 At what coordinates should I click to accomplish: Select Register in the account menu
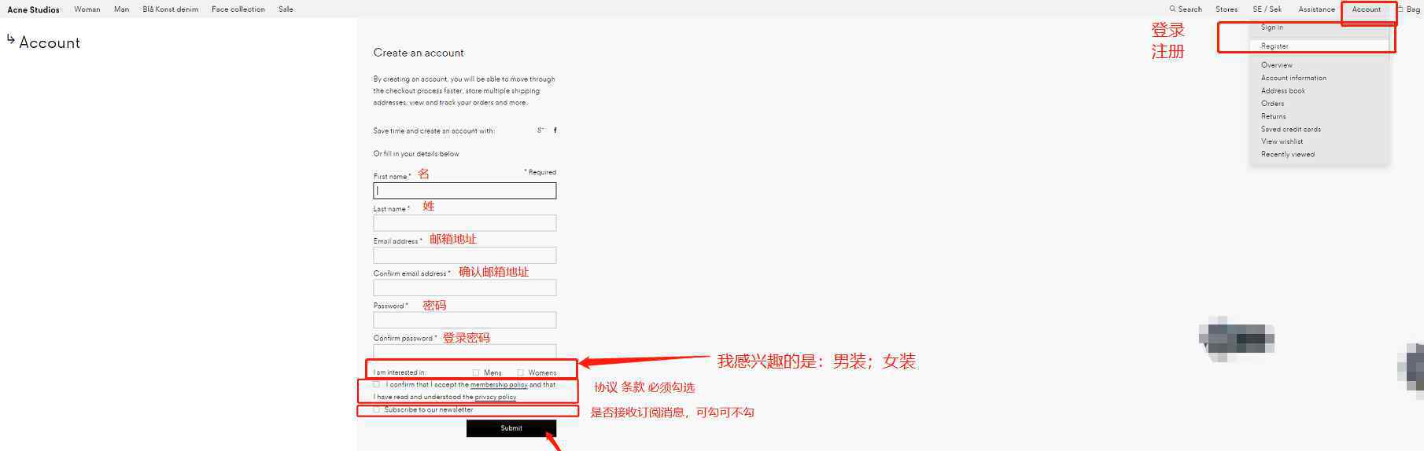click(1275, 46)
